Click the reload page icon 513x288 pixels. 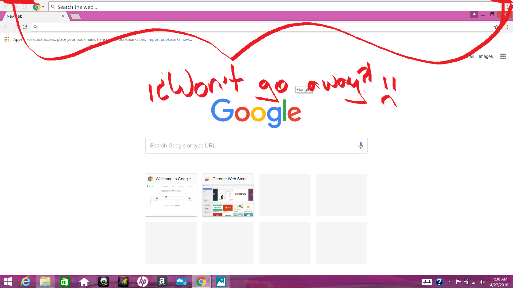point(25,27)
